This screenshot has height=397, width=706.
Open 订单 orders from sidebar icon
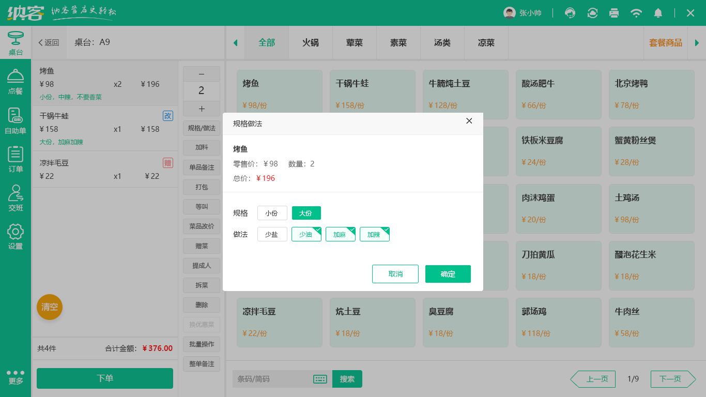(x=16, y=155)
